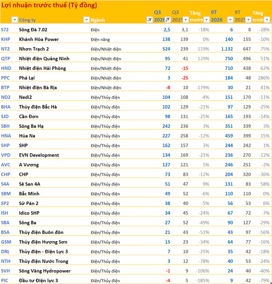Select red value -25 in Phả Lại row
The width and height of the screenshot is (272, 284).
[185, 78]
